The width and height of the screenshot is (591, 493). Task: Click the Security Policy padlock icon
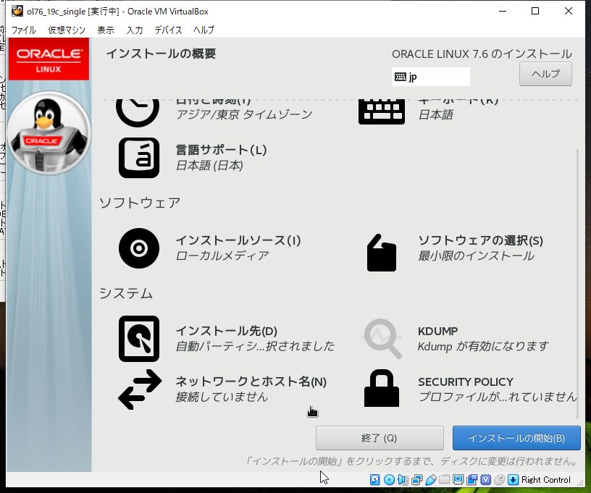click(x=382, y=389)
